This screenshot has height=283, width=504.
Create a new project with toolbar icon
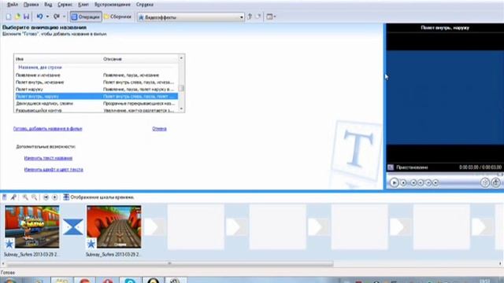point(9,17)
